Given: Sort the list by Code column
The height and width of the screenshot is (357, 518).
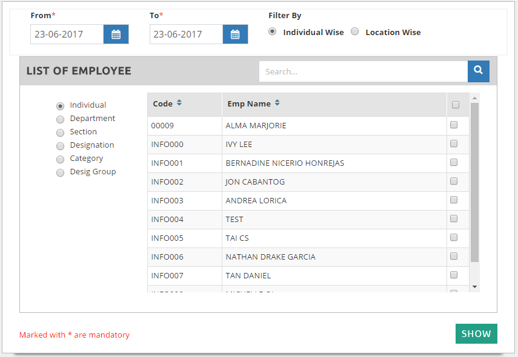Looking at the screenshot, I should tap(179, 103).
